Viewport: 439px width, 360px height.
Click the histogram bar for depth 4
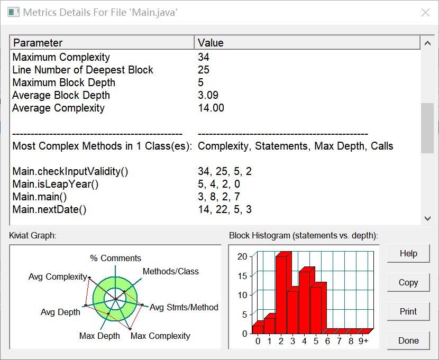click(305, 302)
